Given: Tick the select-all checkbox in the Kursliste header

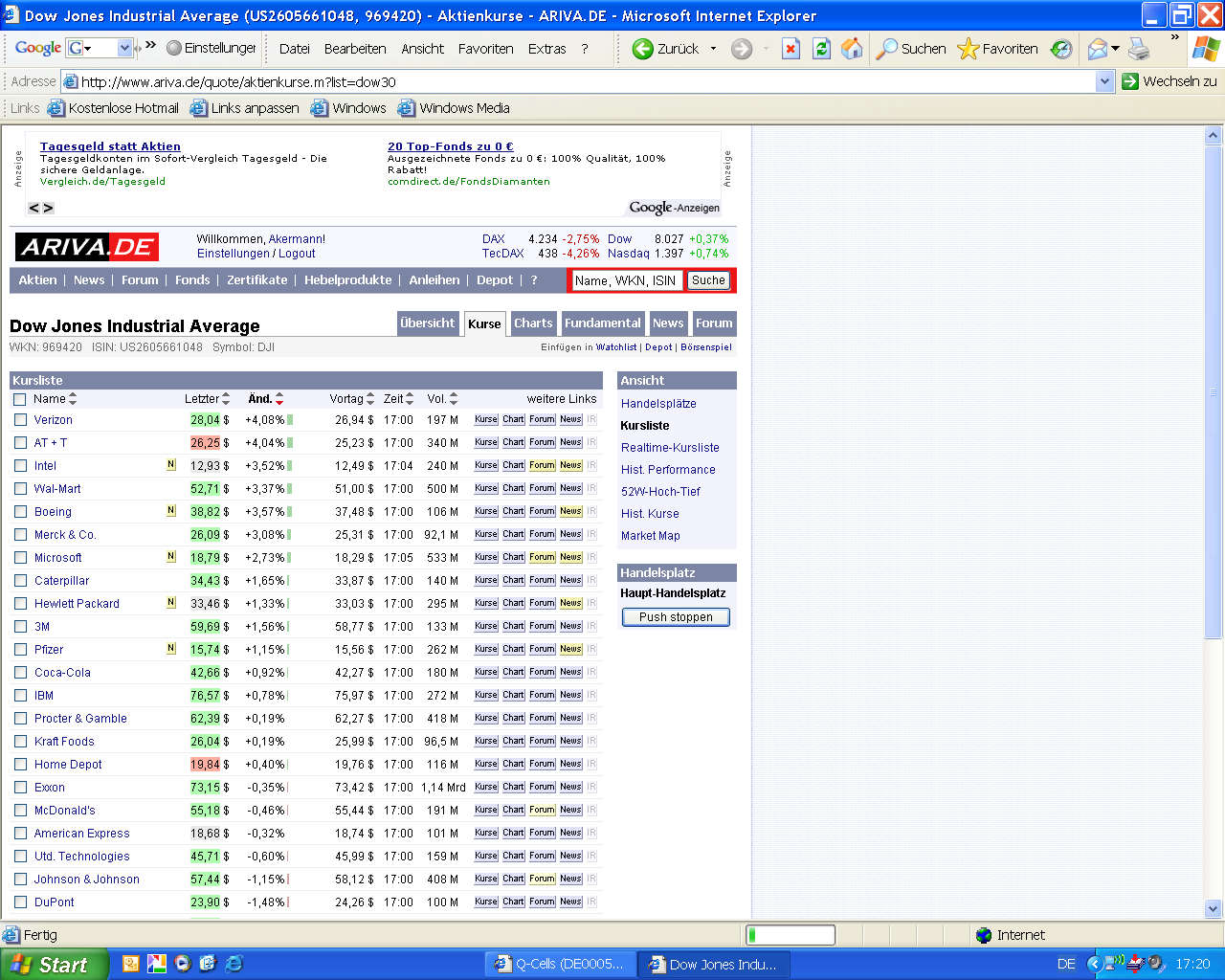Looking at the screenshot, I should click(x=20, y=399).
